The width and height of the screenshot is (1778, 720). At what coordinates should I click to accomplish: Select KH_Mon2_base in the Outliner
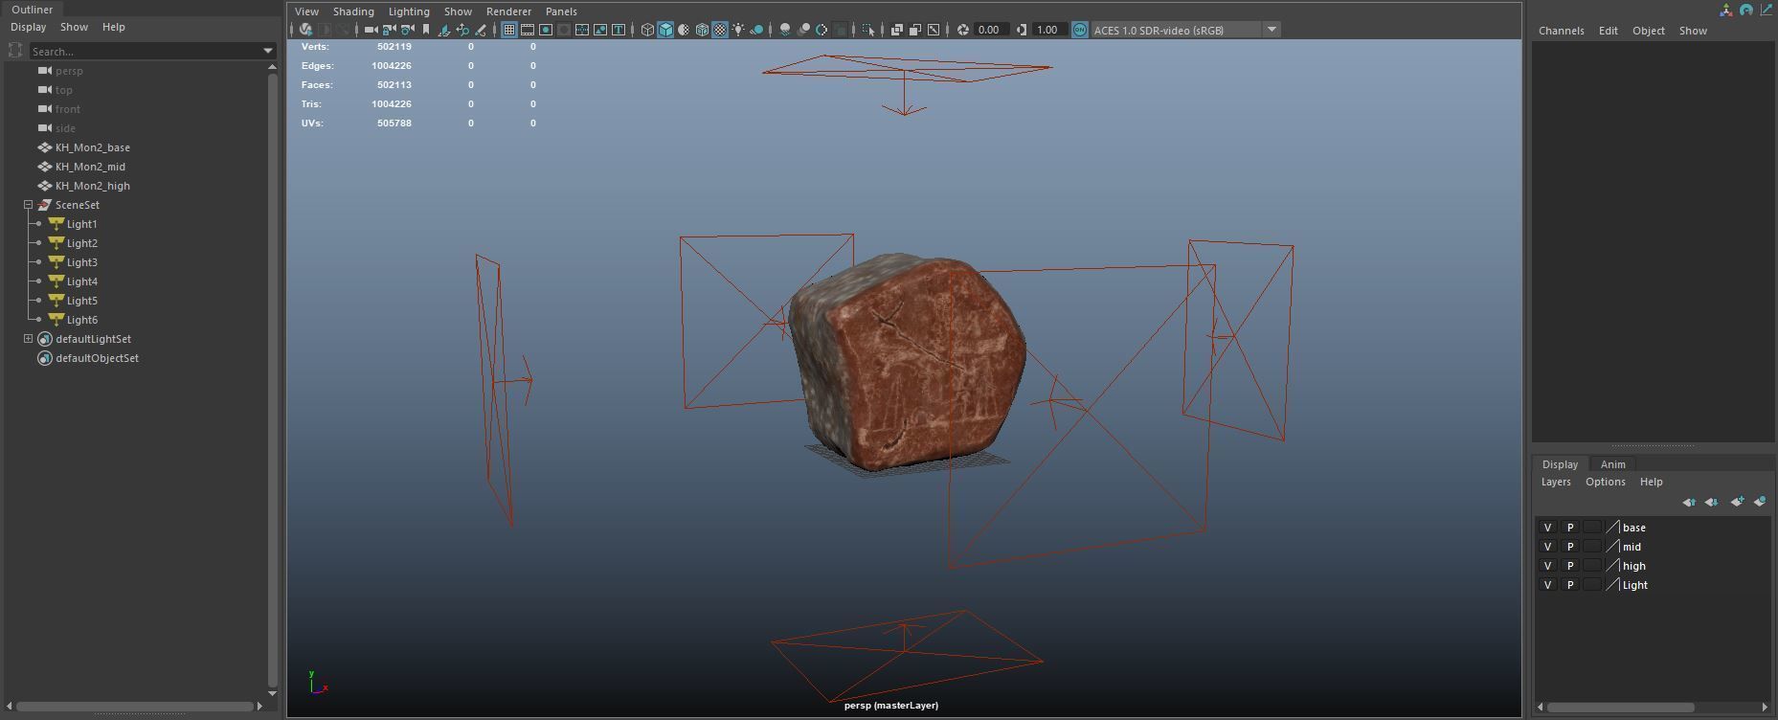tap(93, 147)
